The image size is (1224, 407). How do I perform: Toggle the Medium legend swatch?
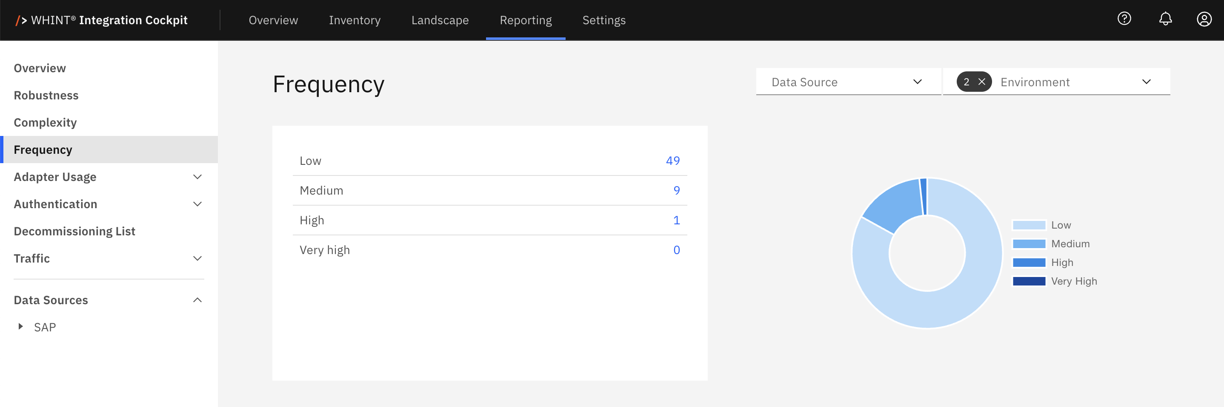click(1029, 244)
